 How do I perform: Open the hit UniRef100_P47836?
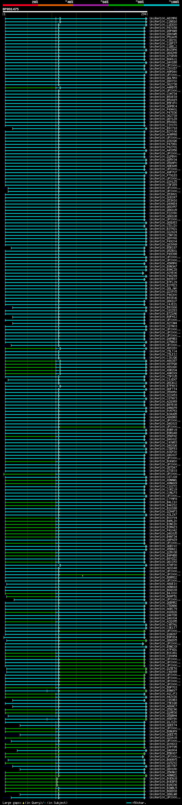(x=163, y=113)
